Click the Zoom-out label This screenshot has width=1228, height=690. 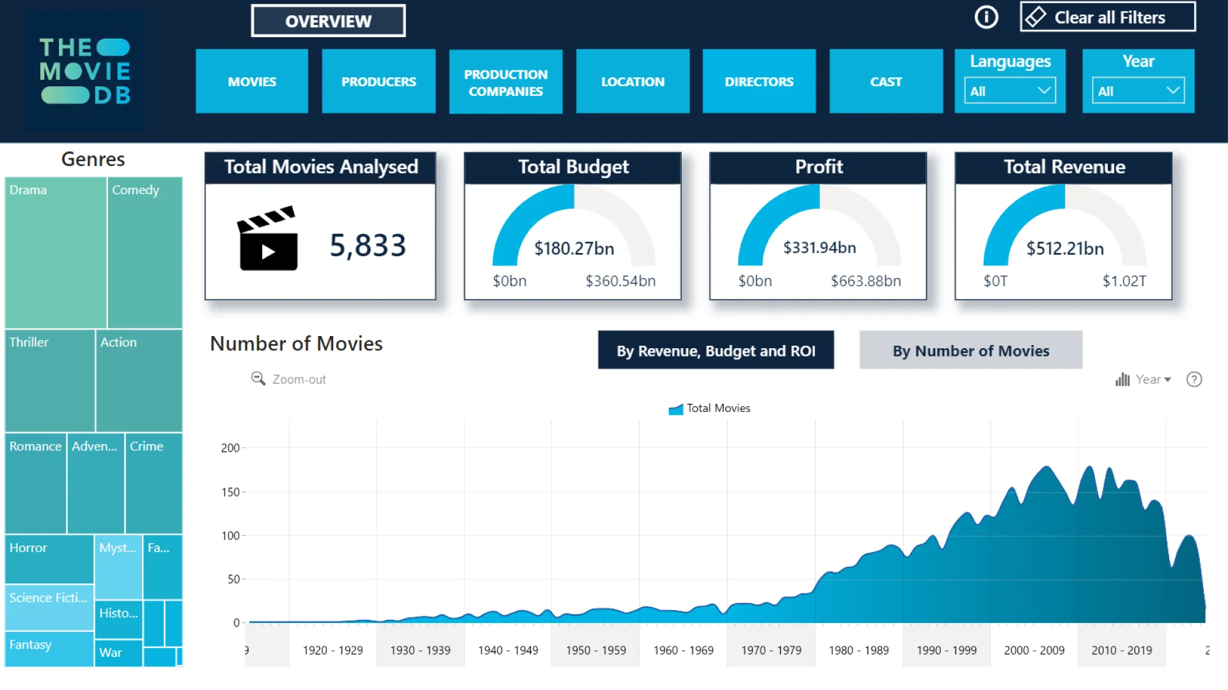[x=299, y=379]
